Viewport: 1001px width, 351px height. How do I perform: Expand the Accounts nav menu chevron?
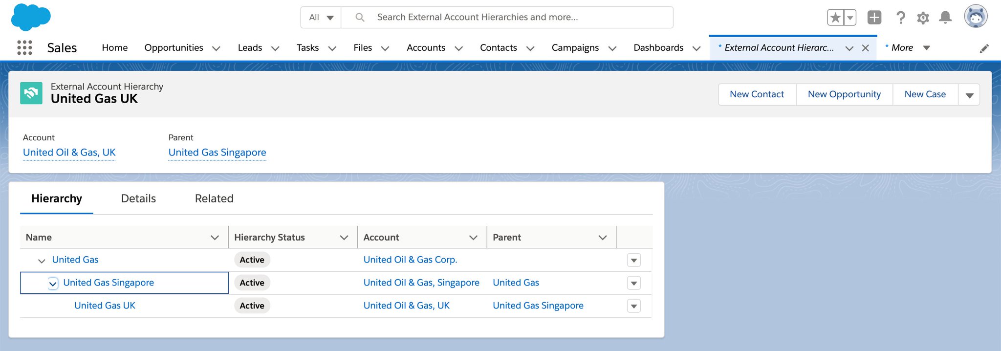click(458, 48)
